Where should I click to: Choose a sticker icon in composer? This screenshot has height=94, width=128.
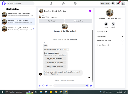tap(47, 86)
